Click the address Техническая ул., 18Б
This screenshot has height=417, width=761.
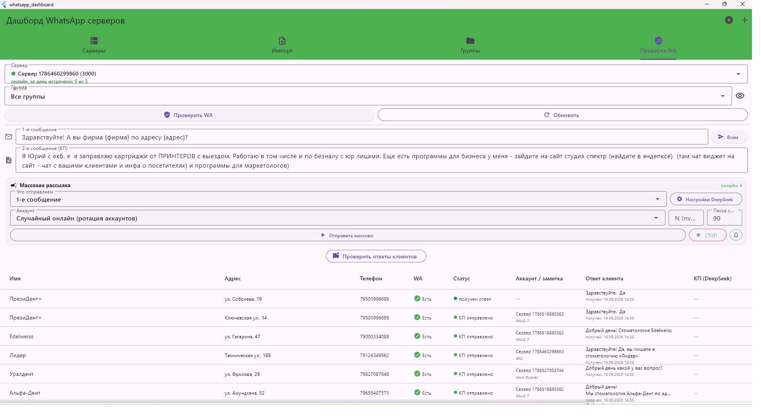pos(248,355)
